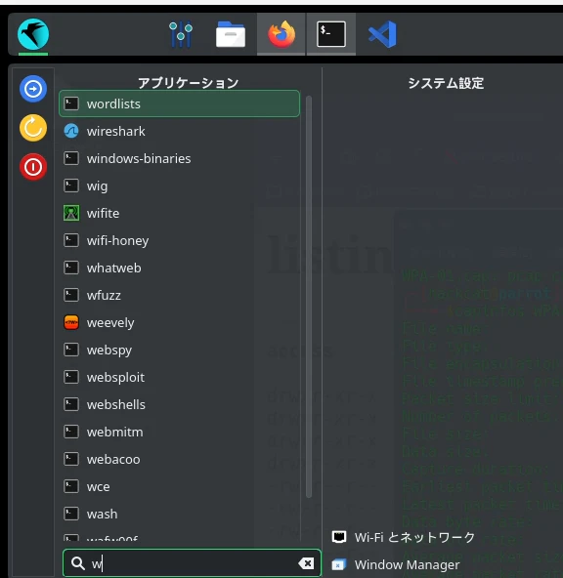Click the red power off button

pos(33,167)
